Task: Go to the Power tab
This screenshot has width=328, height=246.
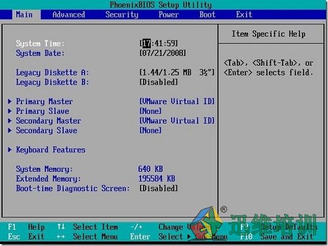Action: (x=169, y=14)
